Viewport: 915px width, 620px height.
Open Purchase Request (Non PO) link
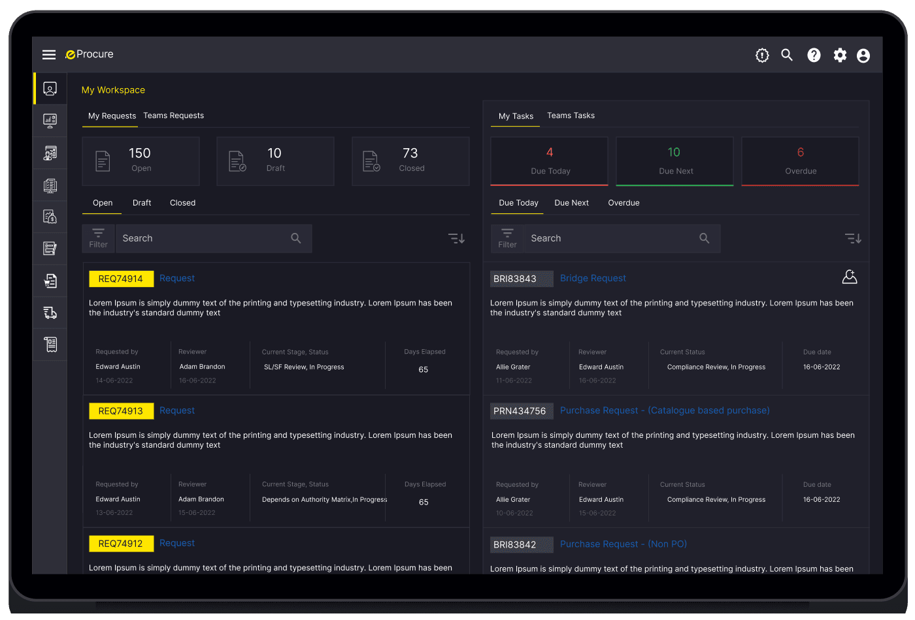click(x=624, y=544)
